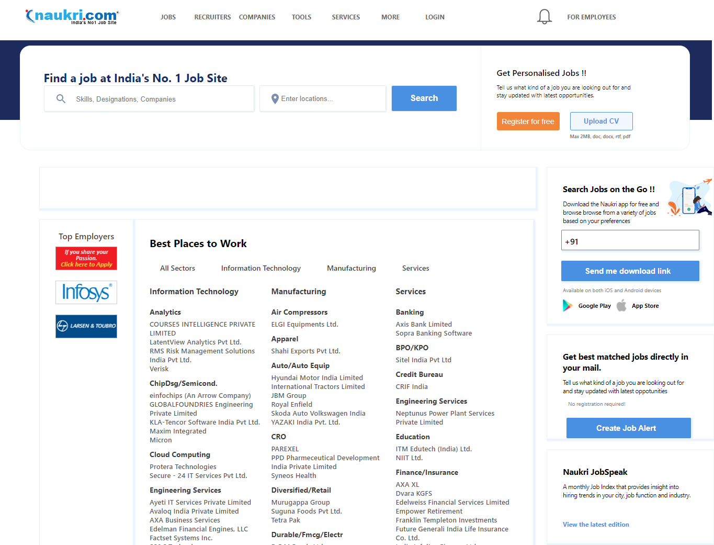
Task: Open the JOBS menu in navigation
Action: coord(168,17)
